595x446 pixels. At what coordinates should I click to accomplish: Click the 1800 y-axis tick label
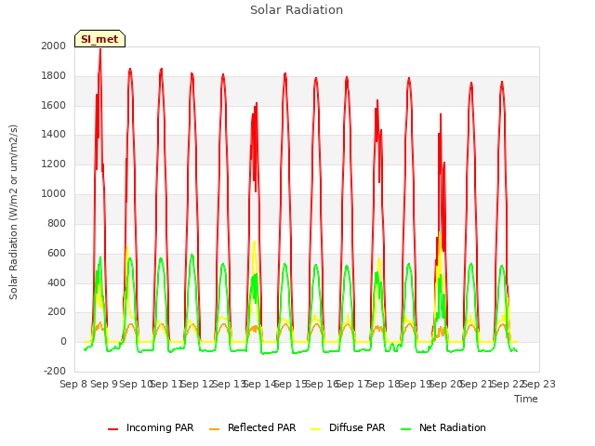(54, 76)
